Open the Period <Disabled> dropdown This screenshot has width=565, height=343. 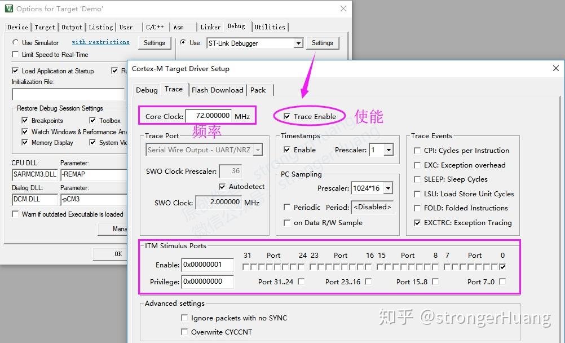[x=372, y=207]
